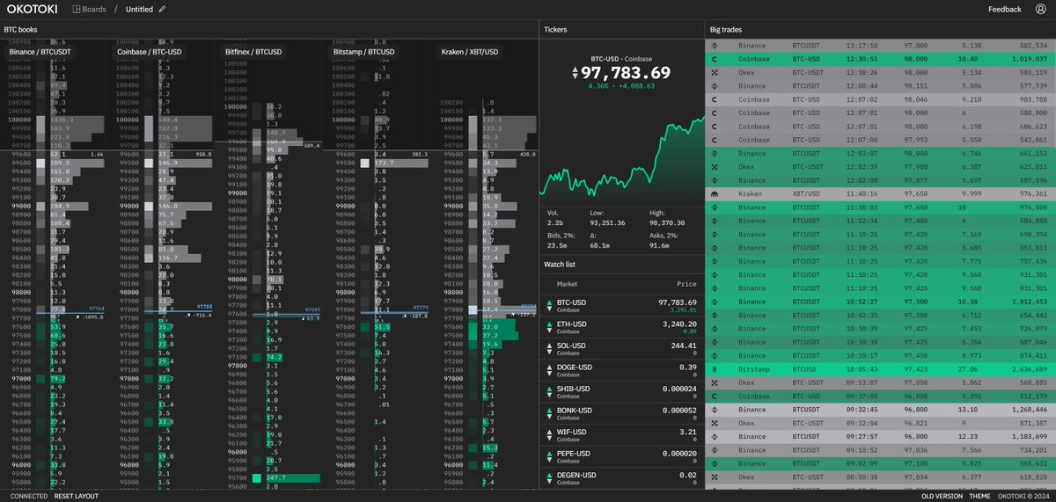Select the Big trades panel title

coord(727,29)
